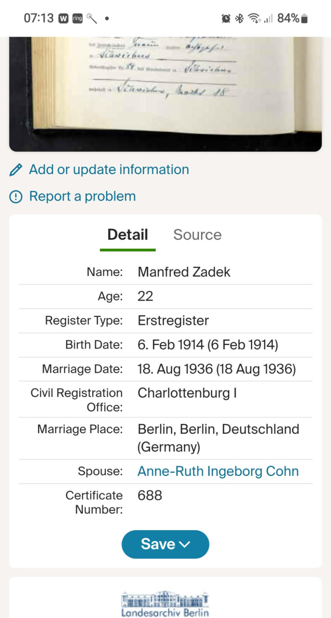Tap the report problem exclamation icon
331x618 pixels.
16,197
